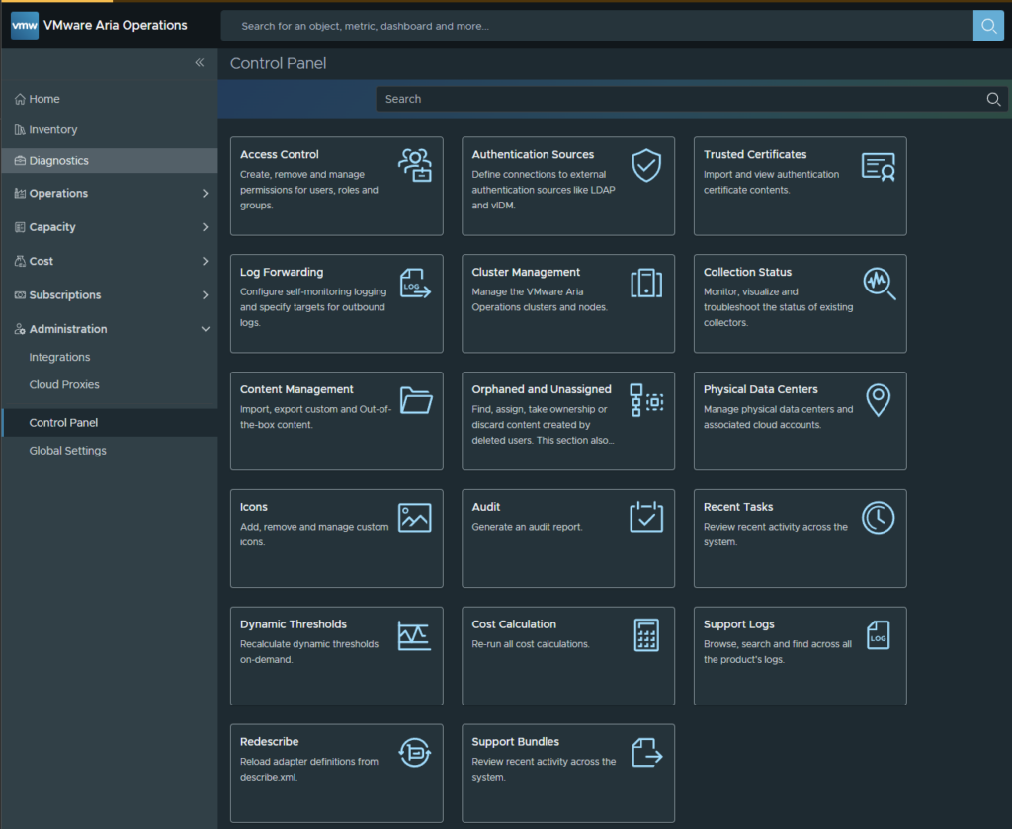Expand the Capacity menu chevron
This screenshot has width=1012, height=829.
(206, 227)
